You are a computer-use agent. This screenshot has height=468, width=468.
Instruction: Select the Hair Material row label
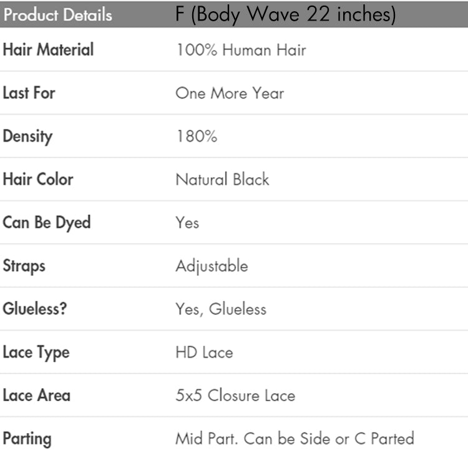coord(48,50)
